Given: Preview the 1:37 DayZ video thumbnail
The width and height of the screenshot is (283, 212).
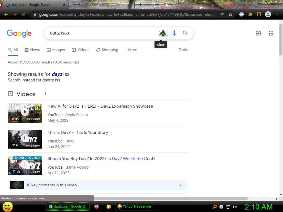Looking at the screenshot, I should point(25,139).
